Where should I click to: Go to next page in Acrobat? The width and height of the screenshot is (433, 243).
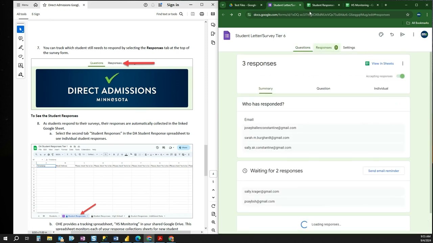[x=213, y=197]
